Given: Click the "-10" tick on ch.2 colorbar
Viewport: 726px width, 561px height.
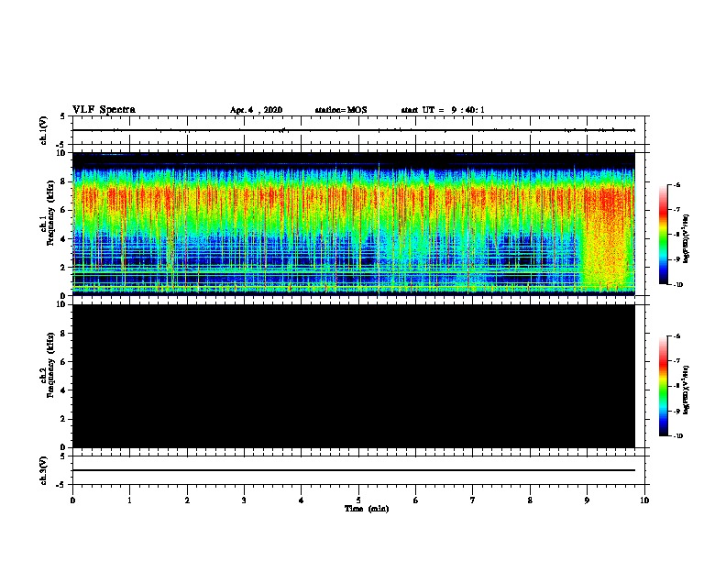Looking at the screenshot, I should (x=677, y=436).
